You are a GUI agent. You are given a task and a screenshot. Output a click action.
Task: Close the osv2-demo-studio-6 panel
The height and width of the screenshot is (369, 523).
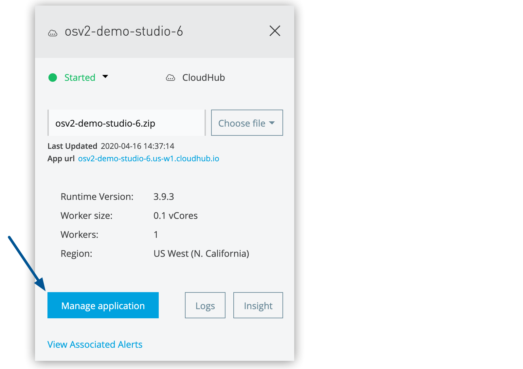pyautogui.click(x=275, y=31)
